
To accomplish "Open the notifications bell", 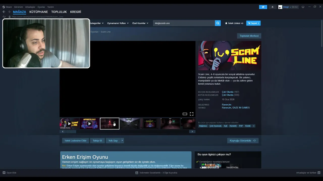I will (x=272, y=7).
